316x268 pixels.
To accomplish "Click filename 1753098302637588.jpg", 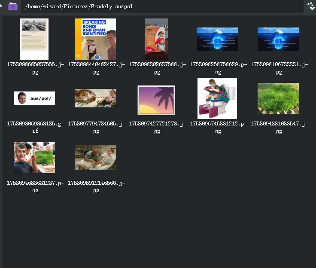I will (x=157, y=68).
